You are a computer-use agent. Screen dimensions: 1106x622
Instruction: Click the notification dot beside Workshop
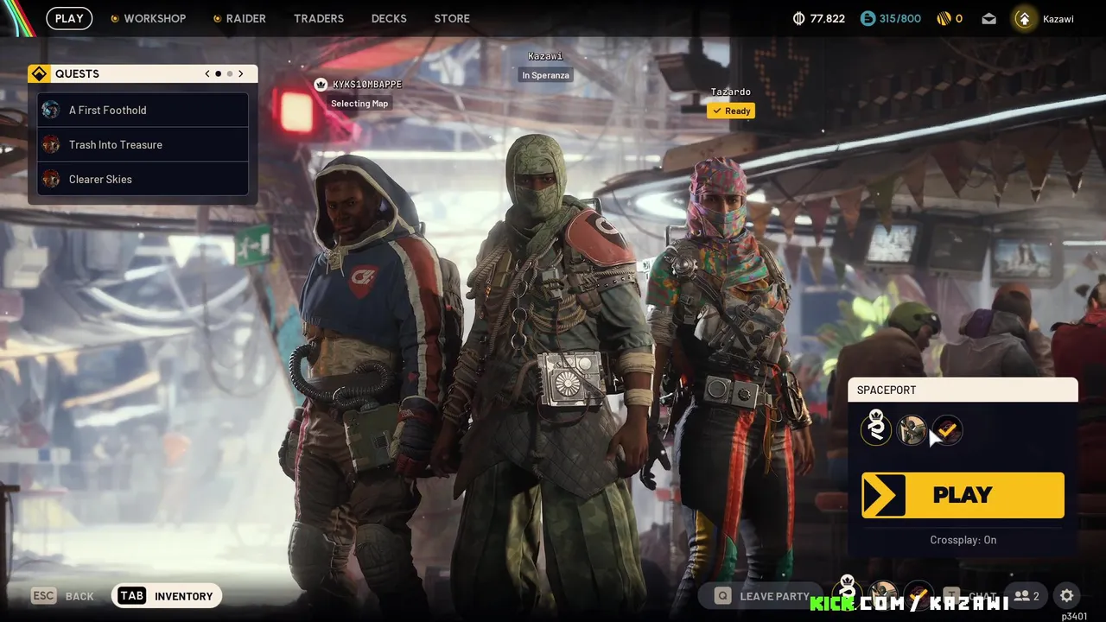pos(115,18)
